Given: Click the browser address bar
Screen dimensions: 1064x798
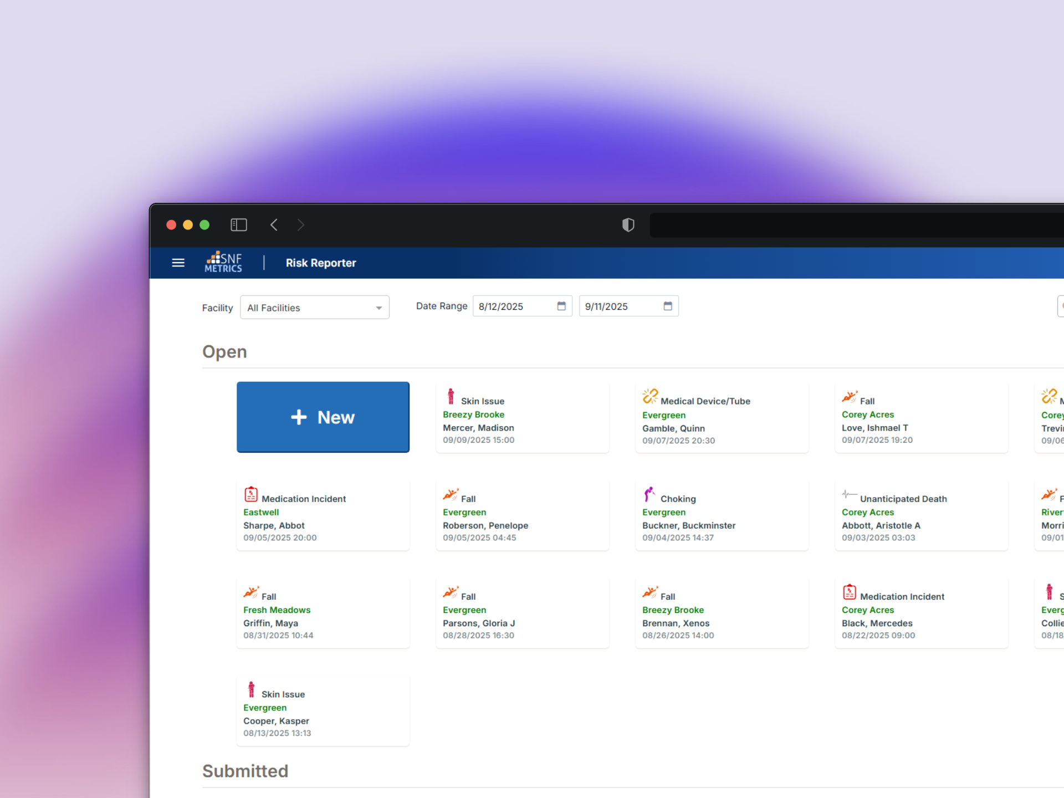Looking at the screenshot, I should [x=853, y=225].
